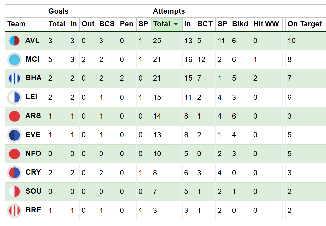The height and width of the screenshot is (226, 326).
Task: Sort table by On Target column
Action: (x=305, y=24)
